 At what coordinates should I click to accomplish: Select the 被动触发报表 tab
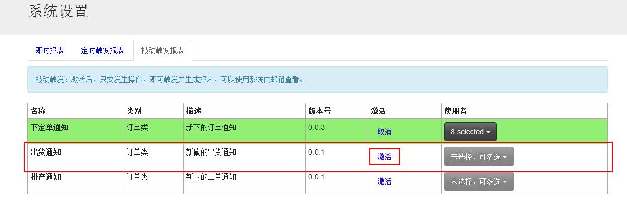(162, 50)
